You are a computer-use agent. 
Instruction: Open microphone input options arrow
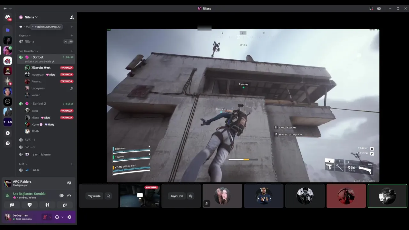(50, 217)
